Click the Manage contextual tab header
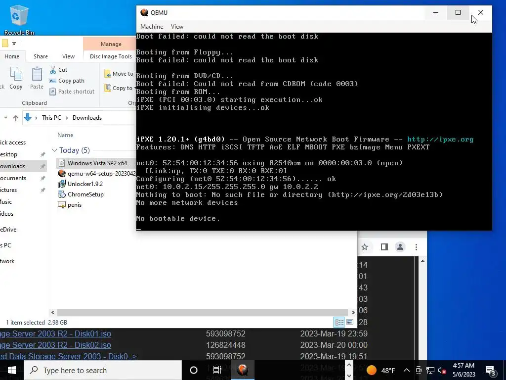 pyautogui.click(x=111, y=44)
